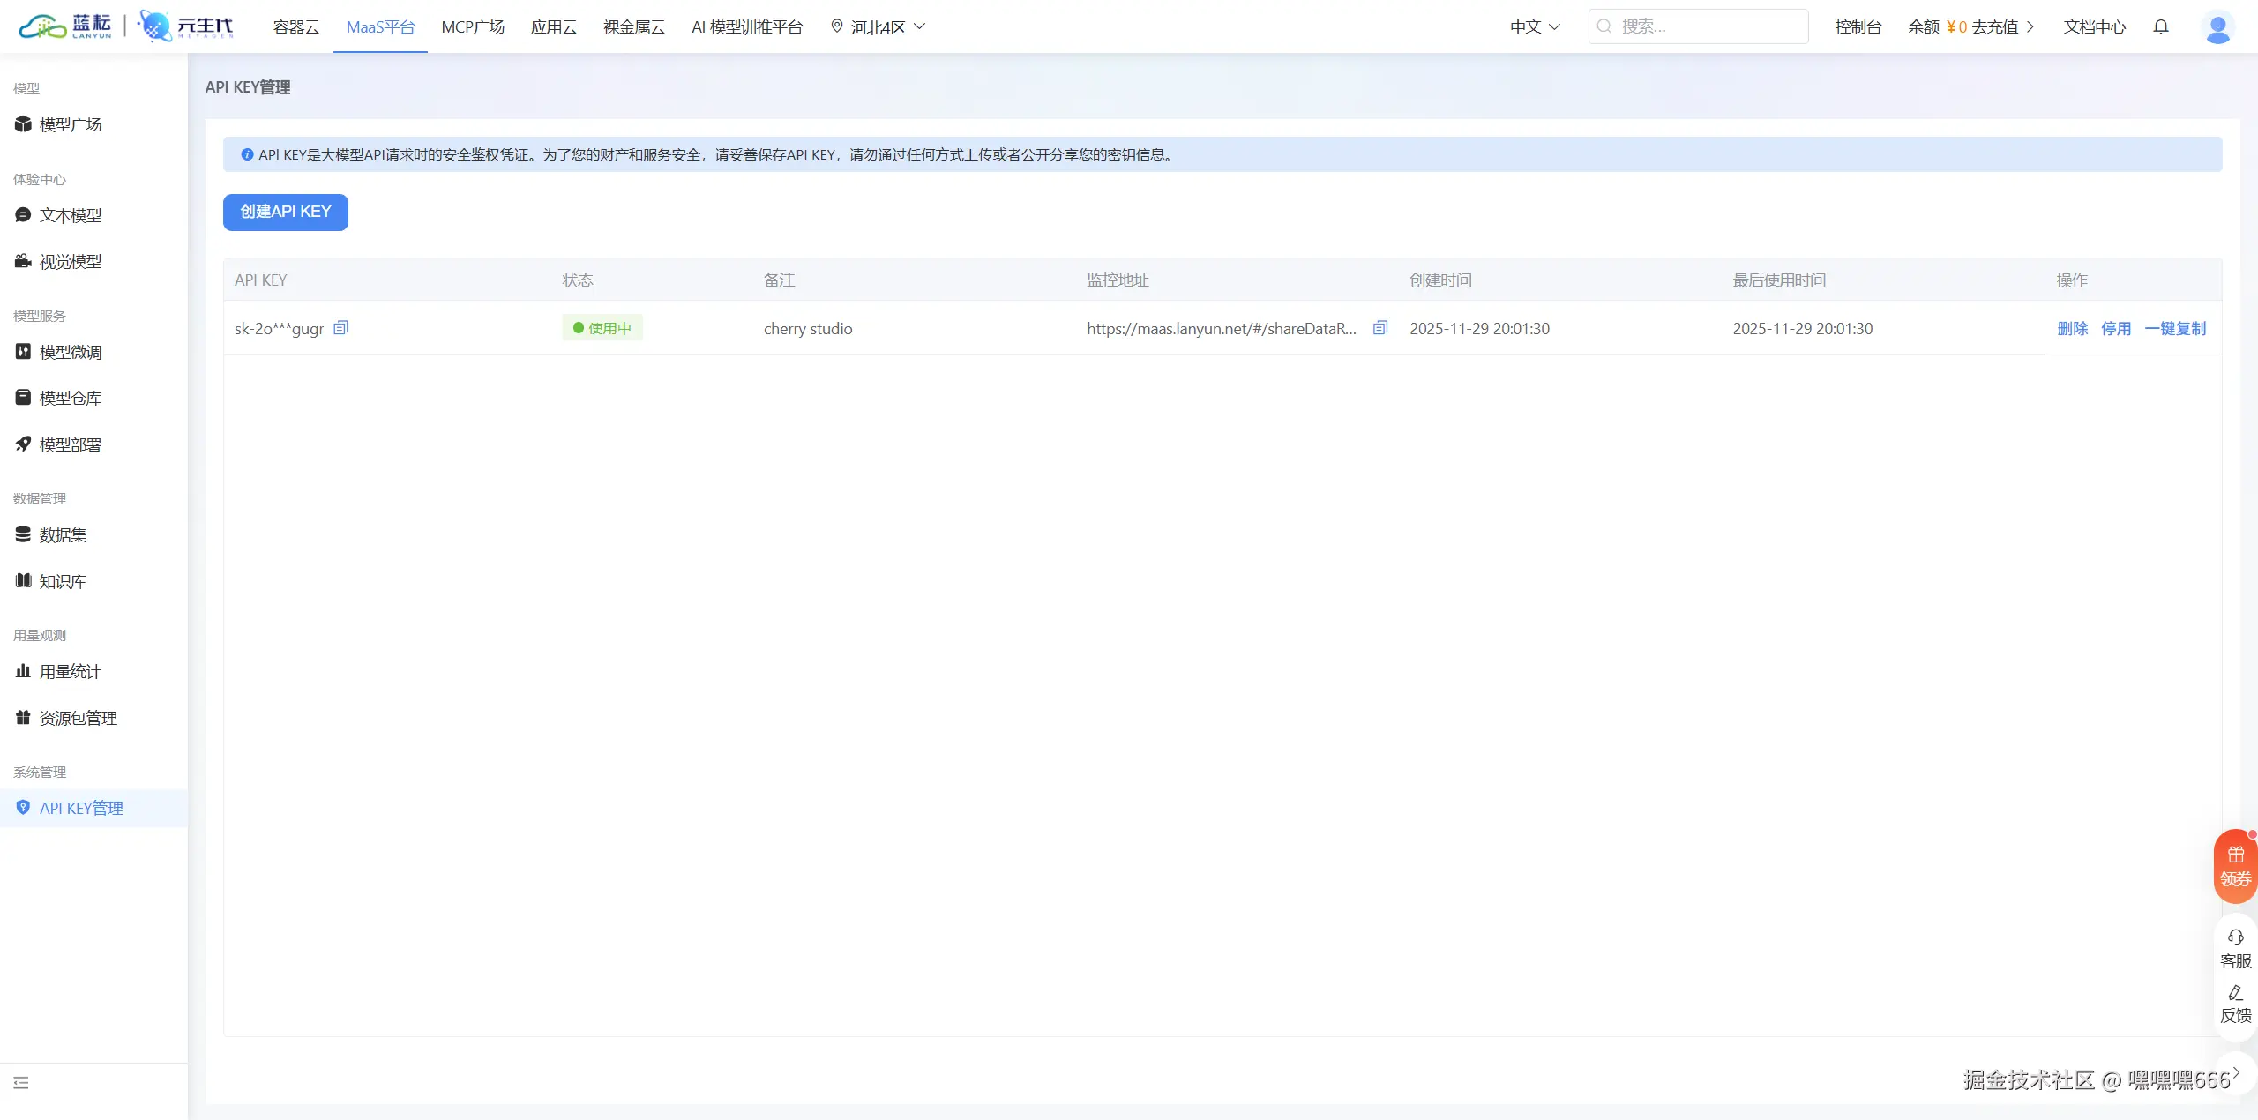Open the 反馈 feedback pencil icon
Image resolution: width=2258 pixels, height=1120 pixels.
click(2235, 1004)
